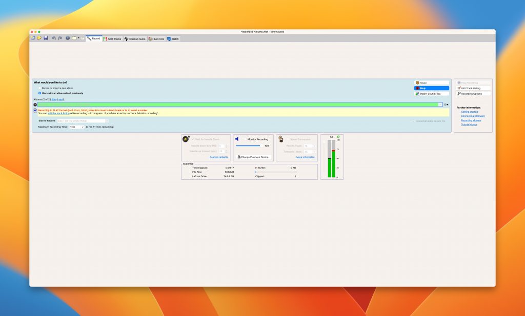Open the gear menu right of album list

(x=446, y=104)
